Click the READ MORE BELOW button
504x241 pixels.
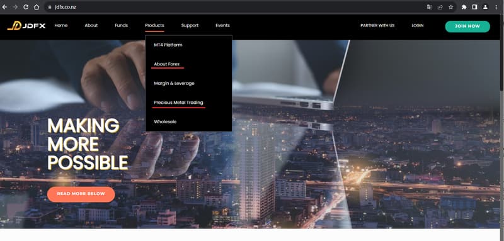click(81, 194)
